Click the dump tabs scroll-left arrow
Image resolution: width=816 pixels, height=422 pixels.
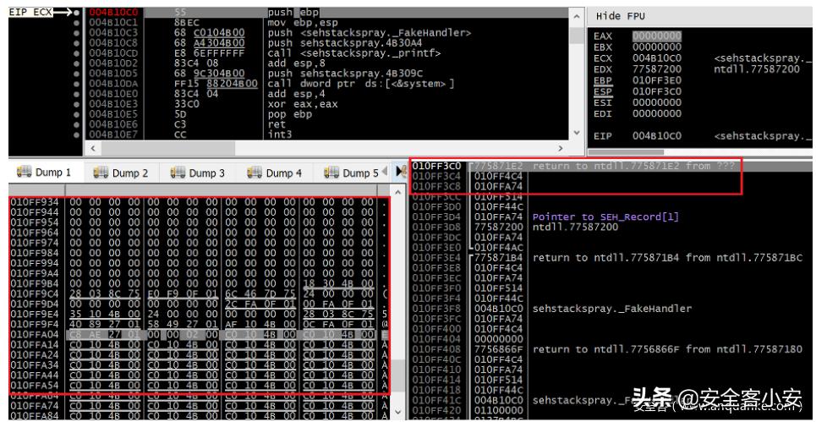[385, 171]
